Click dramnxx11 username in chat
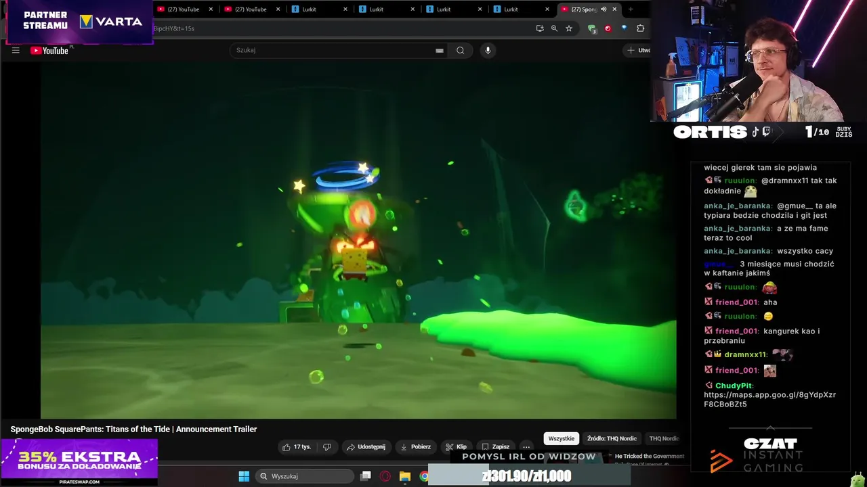 point(746,354)
